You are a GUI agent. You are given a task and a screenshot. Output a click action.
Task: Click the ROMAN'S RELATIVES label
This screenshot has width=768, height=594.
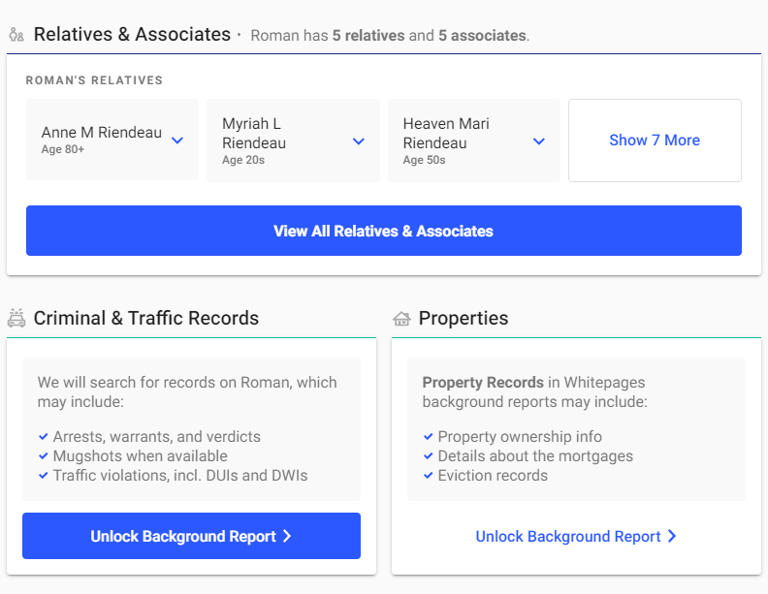point(94,80)
